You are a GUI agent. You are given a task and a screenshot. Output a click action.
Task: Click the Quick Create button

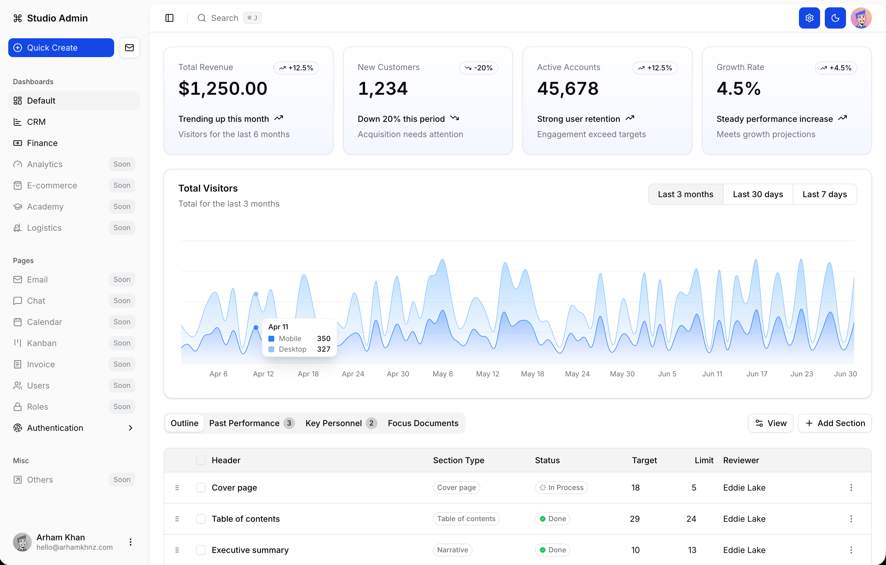click(x=61, y=47)
